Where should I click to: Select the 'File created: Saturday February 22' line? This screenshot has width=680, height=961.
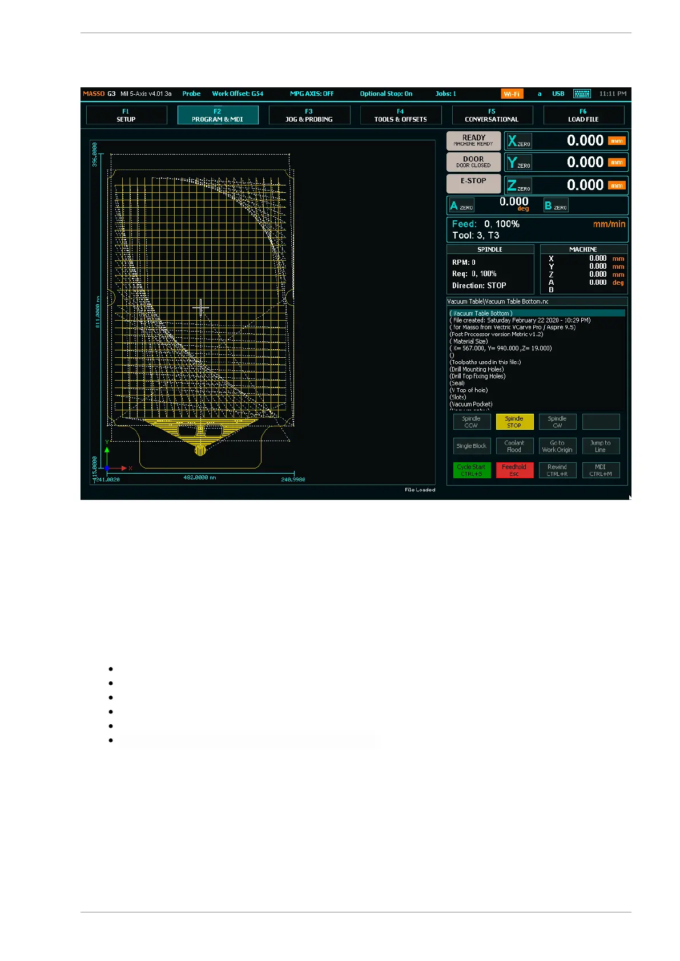[x=520, y=320]
